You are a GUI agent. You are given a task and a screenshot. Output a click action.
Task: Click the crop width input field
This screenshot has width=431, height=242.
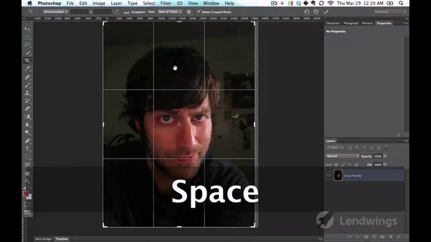coord(79,12)
